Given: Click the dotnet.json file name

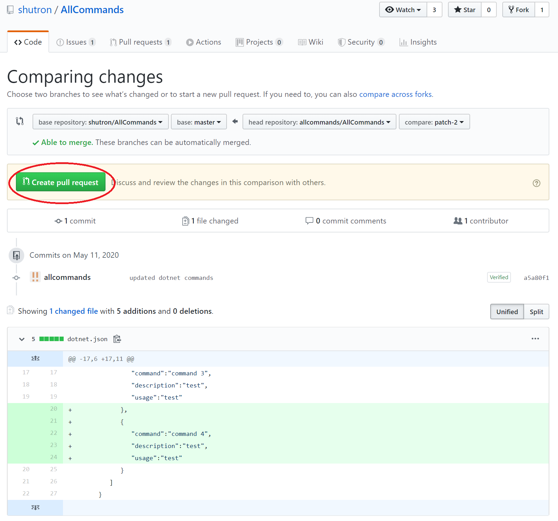Looking at the screenshot, I should tap(88, 339).
